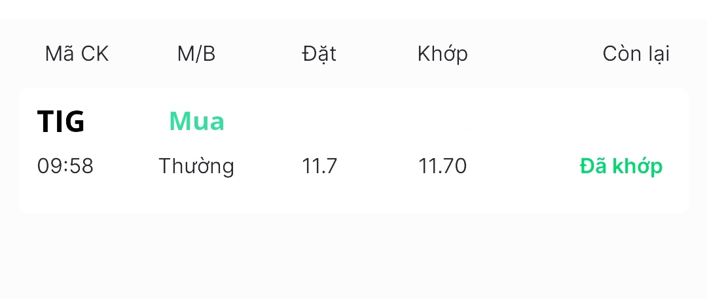Click the gap between Mã CK and M/B
The image size is (707, 298).
[143, 54]
